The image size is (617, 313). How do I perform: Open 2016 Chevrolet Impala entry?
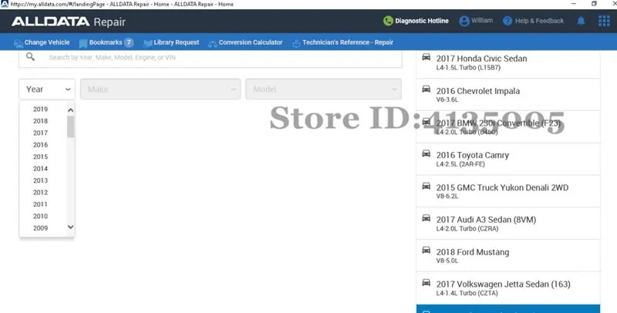click(x=508, y=94)
